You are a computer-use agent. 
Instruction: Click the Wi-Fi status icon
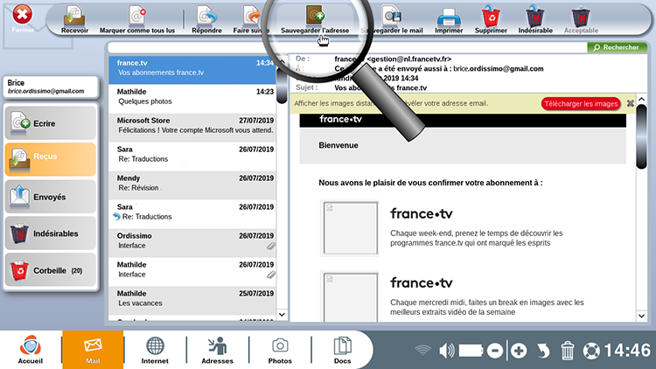(x=422, y=350)
